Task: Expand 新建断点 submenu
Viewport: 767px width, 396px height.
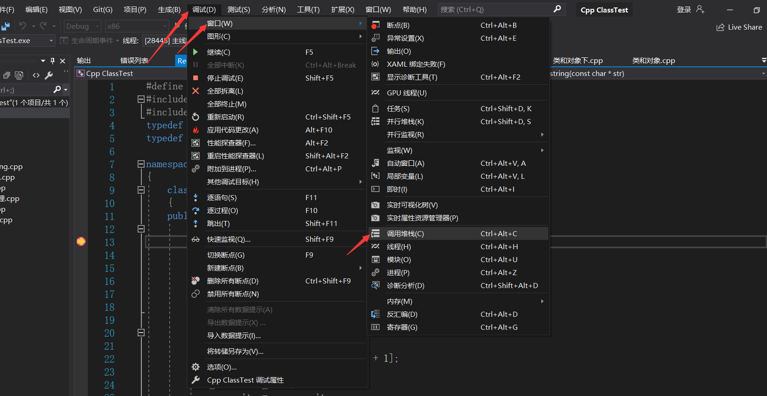Action: tap(278, 268)
